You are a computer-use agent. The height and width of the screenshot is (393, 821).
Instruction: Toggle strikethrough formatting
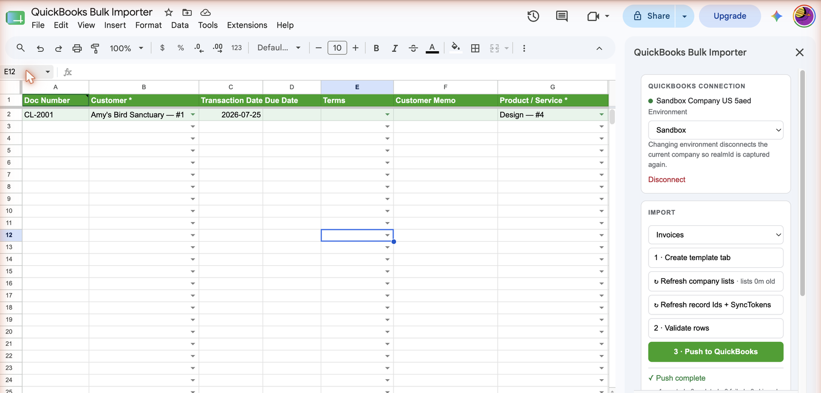point(413,48)
